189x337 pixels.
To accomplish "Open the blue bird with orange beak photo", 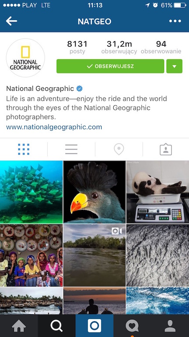I will point(94,192).
